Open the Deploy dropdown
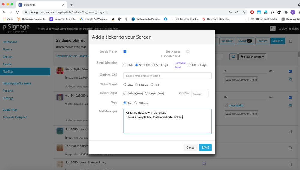 pyautogui.click(x=277, y=41)
